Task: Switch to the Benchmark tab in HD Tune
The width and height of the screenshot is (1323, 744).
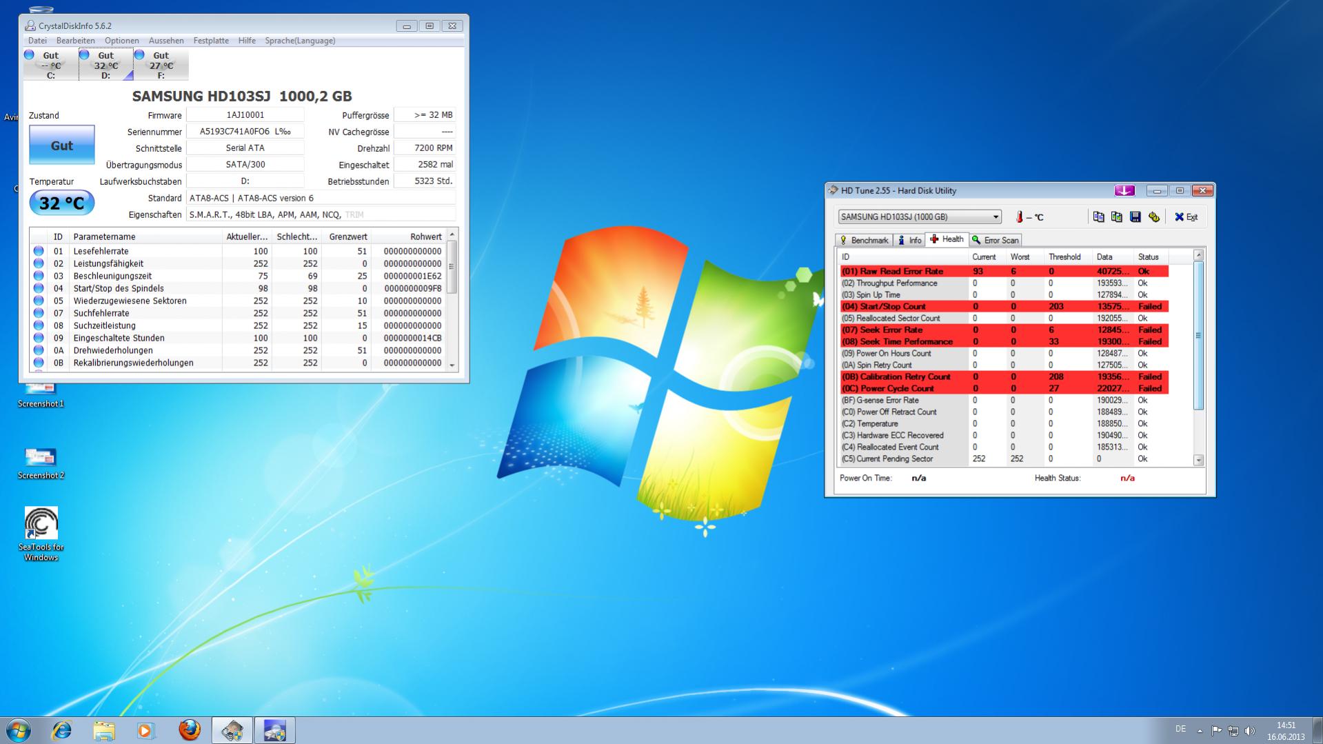Action: [863, 240]
